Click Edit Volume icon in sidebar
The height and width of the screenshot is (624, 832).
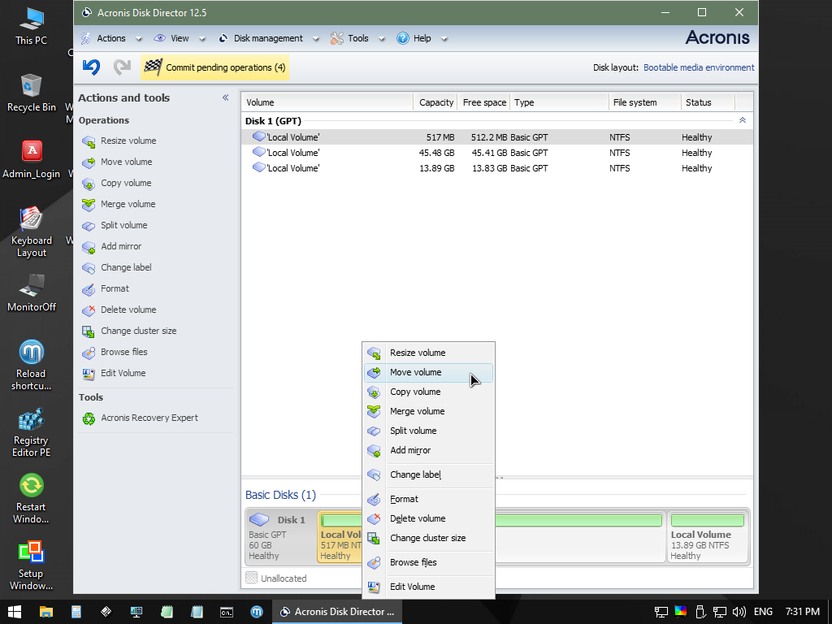click(x=88, y=374)
